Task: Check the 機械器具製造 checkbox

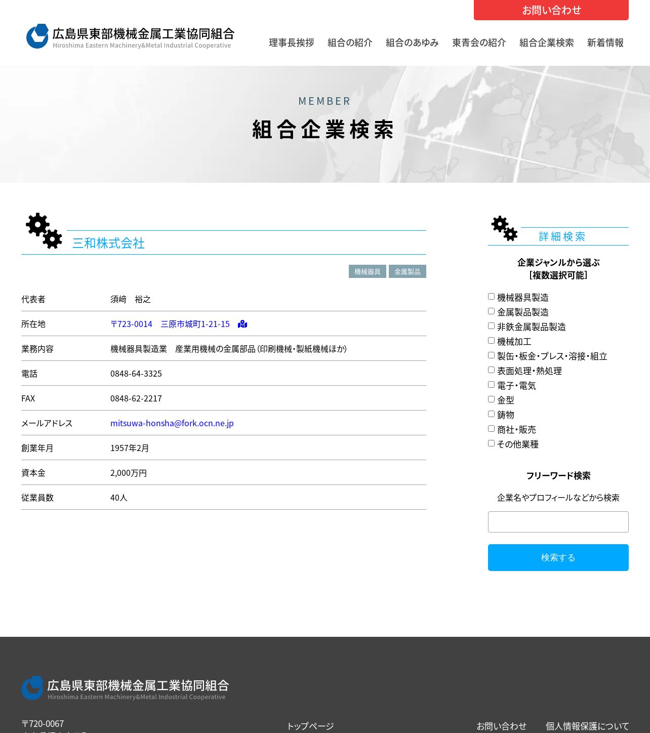Action: click(x=491, y=297)
